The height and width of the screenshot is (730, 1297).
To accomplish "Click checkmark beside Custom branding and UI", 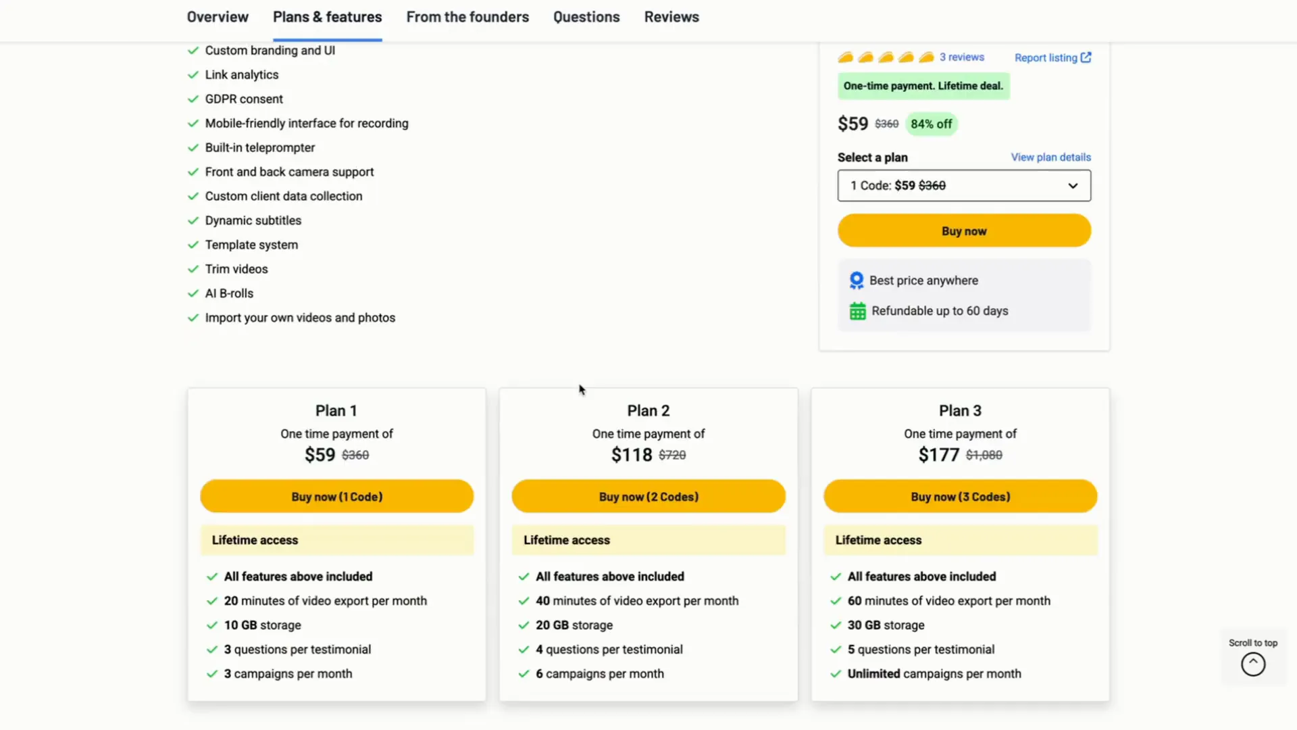I will point(193,51).
